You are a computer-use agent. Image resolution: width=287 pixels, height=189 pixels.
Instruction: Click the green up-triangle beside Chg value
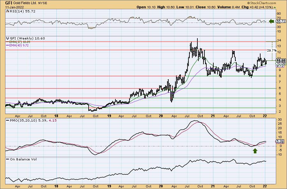[x=275, y=7]
